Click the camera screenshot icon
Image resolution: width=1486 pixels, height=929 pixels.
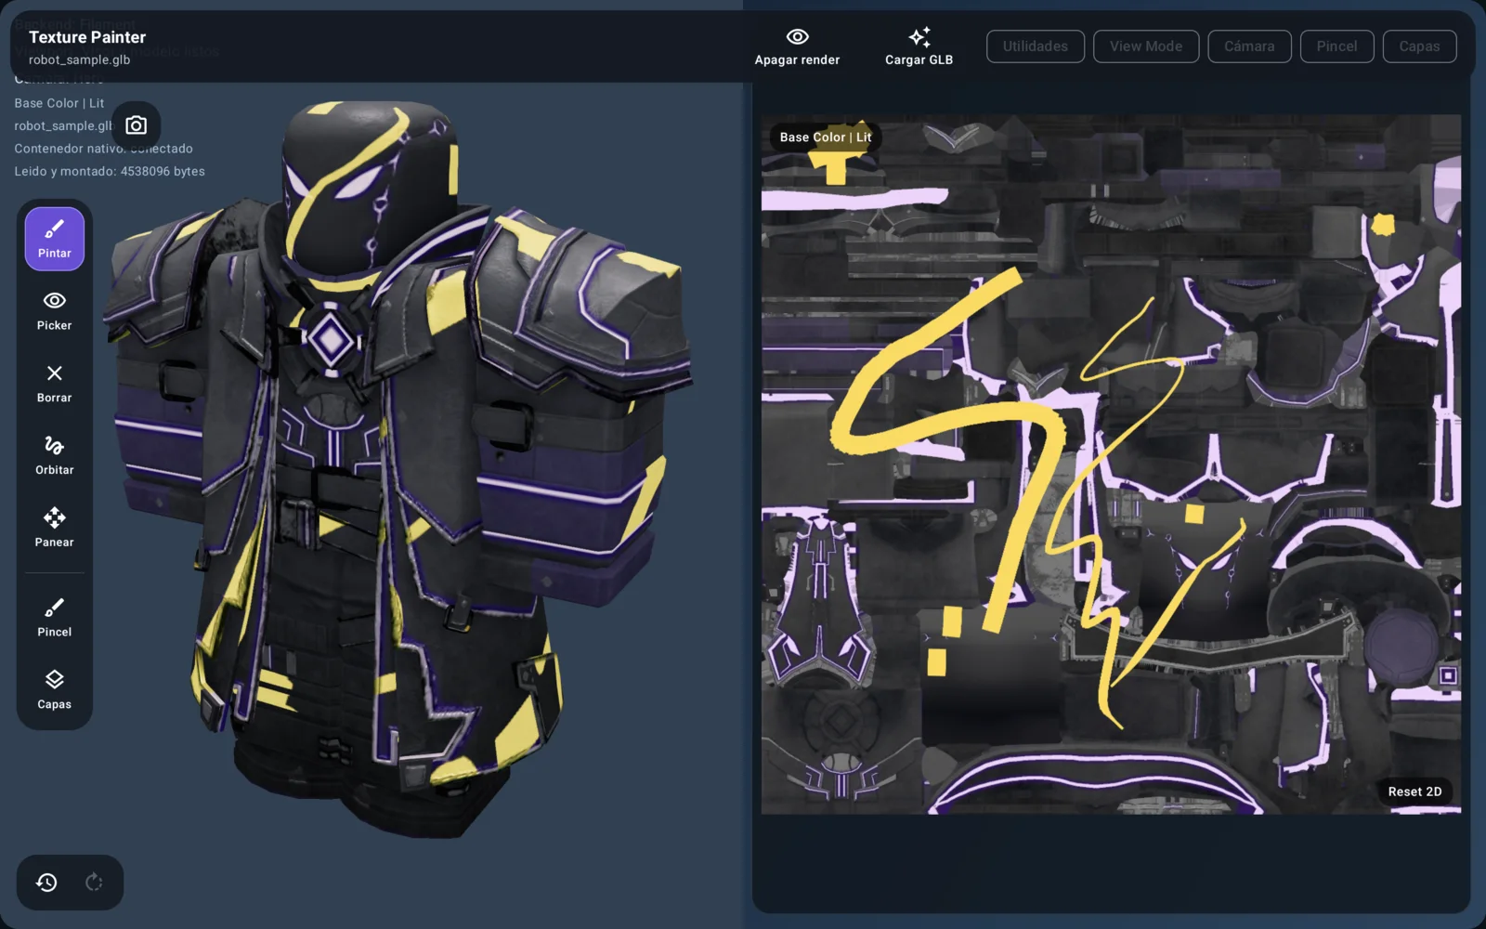137,125
